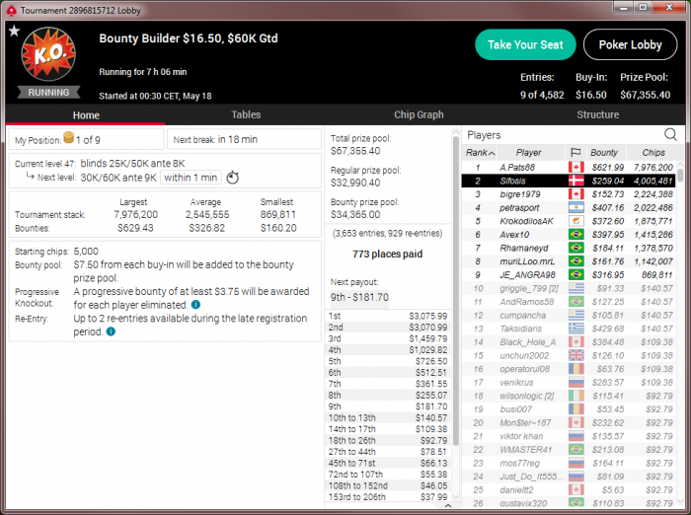Screen dimensions: 691x515
Task: Click the flag column header icon
Action: tap(576, 153)
